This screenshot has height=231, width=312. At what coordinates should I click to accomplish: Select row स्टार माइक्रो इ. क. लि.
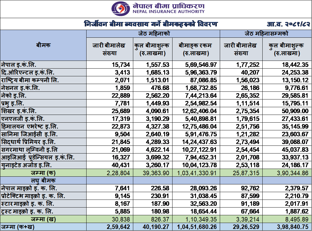point(156,204)
